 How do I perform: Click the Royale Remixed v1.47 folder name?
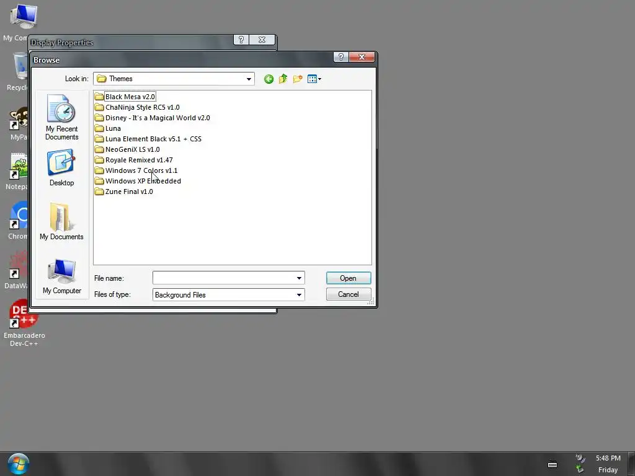tap(139, 160)
